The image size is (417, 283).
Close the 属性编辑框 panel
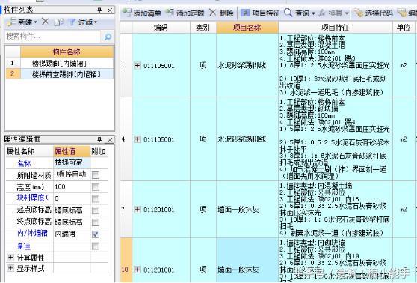click(110, 139)
